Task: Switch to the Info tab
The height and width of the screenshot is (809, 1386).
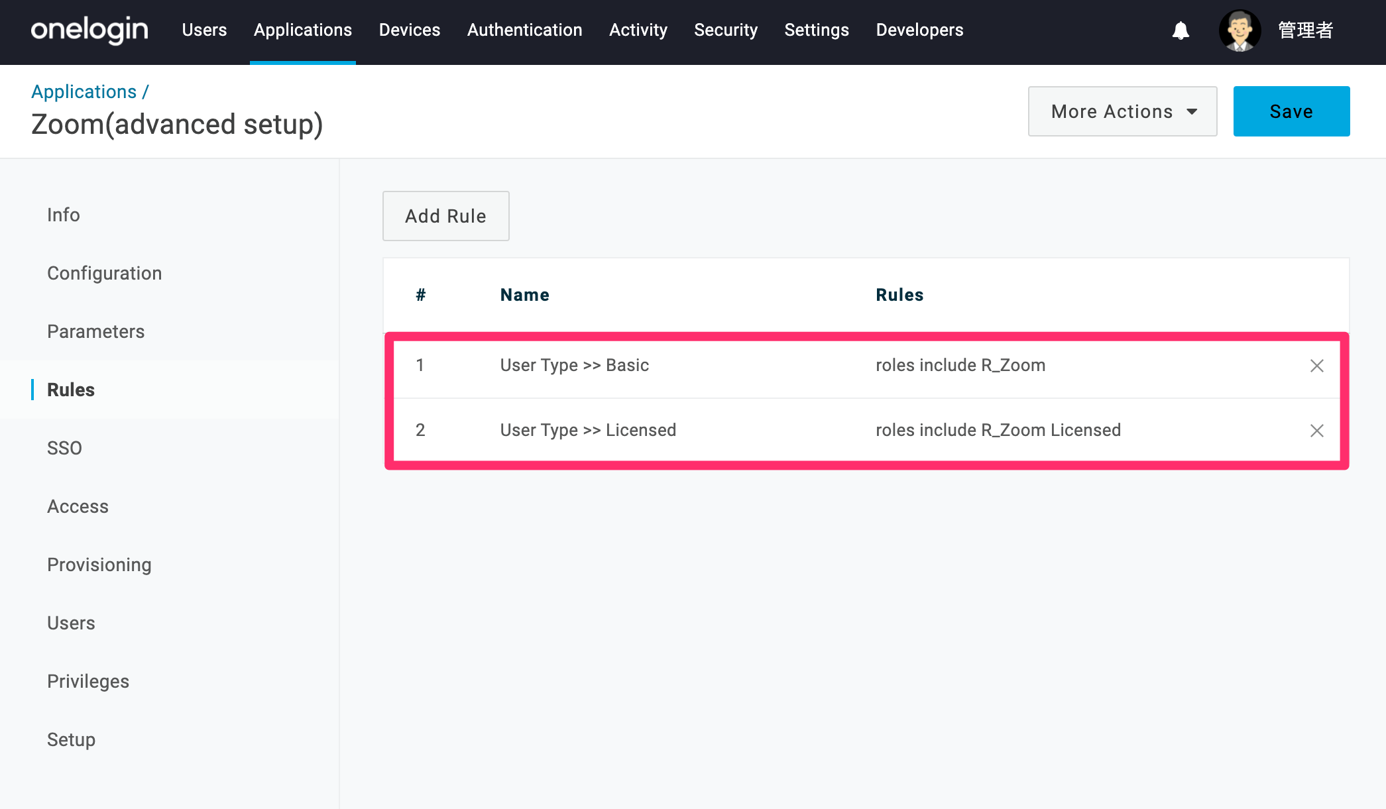Action: [64, 215]
